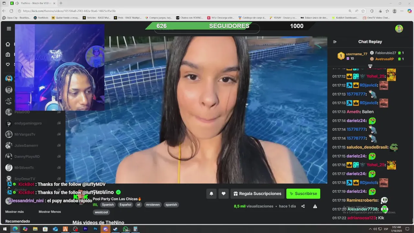Expand the chat leaderboard arrow
The height and width of the screenshot is (233, 414).
tap(370, 66)
